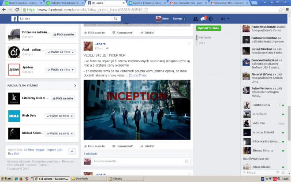Viewport: 291px width, 182px height.
Task: Switch to Doručené (912) Gmail tab
Action: tap(230, 3)
